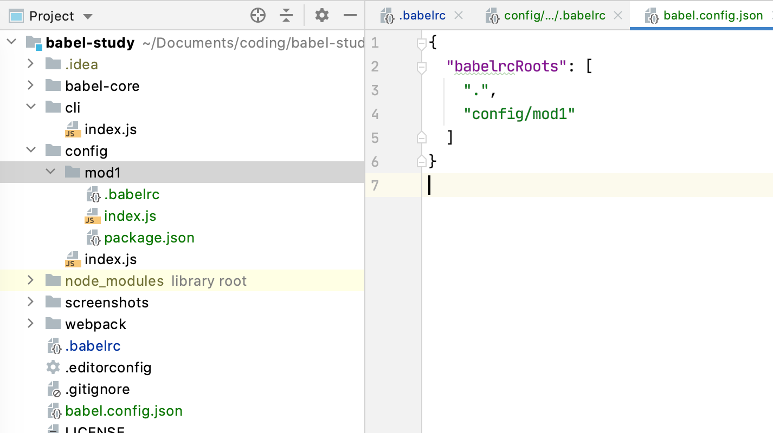Click the babel-core folder icon
The width and height of the screenshot is (773, 433).
53,86
